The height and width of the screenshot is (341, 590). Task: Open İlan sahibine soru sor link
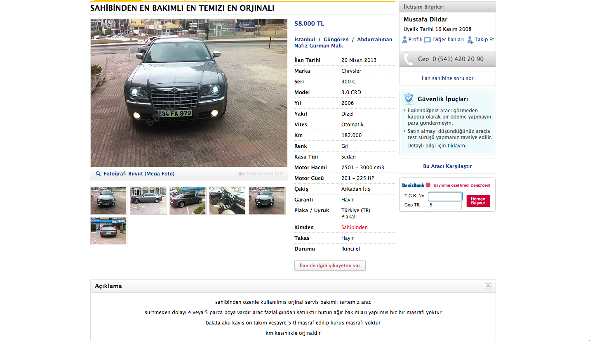tap(447, 78)
